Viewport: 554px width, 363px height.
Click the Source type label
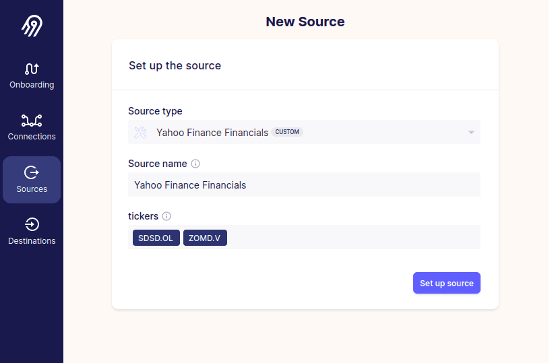click(155, 111)
